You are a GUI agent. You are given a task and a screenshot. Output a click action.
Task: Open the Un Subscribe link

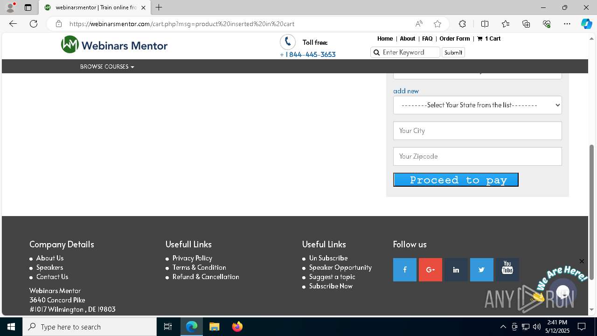[328, 258]
